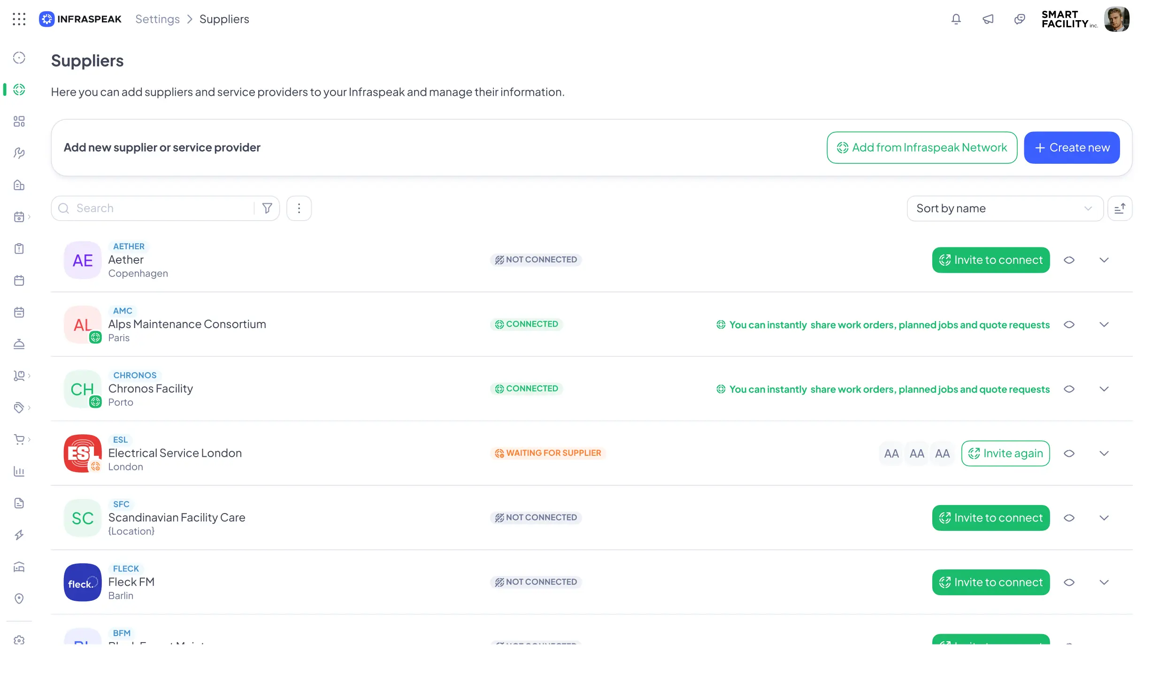Viewport: 1167px width, 682px height.
Task: Open the bar chart reports sidebar icon
Action: pyautogui.click(x=19, y=471)
